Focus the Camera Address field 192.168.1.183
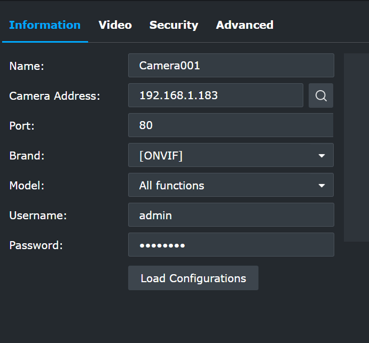The height and width of the screenshot is (343, 369). [x=215, y=95]
